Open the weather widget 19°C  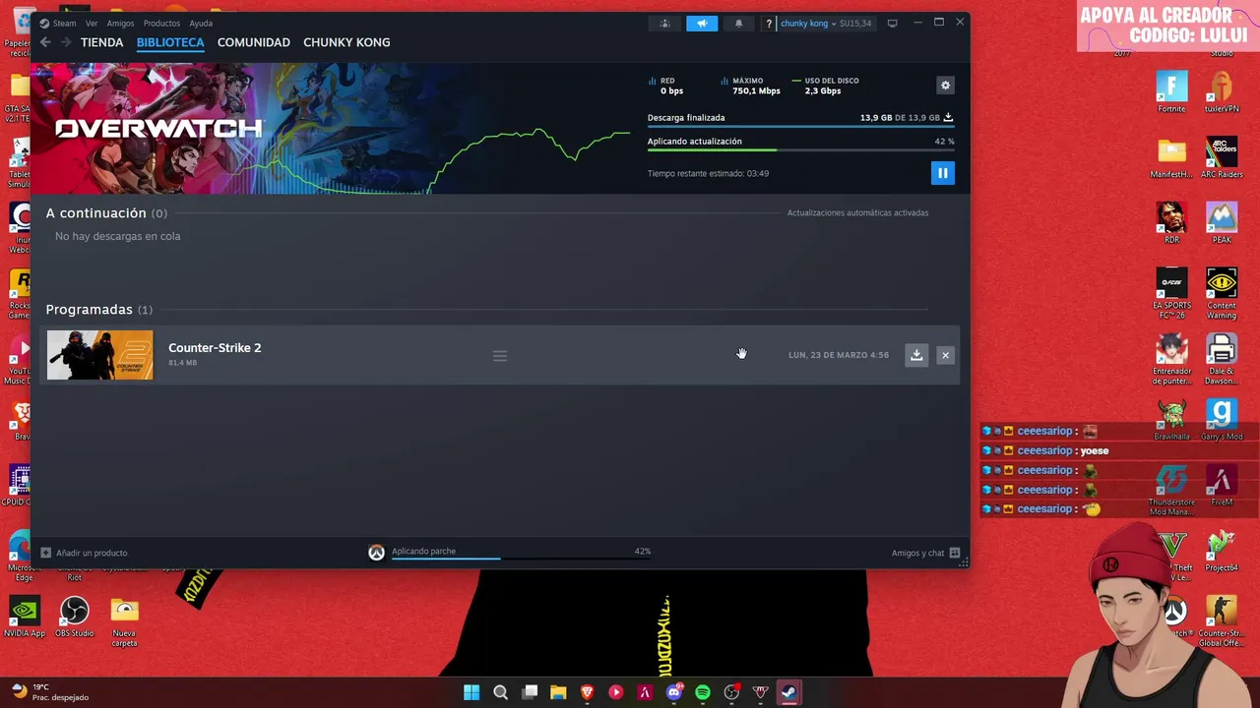click(x=49, y=692)
